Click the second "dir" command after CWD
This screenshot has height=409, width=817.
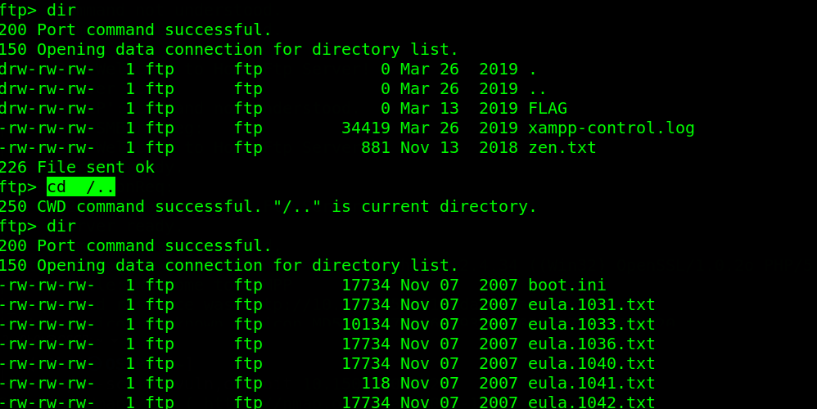61,226
